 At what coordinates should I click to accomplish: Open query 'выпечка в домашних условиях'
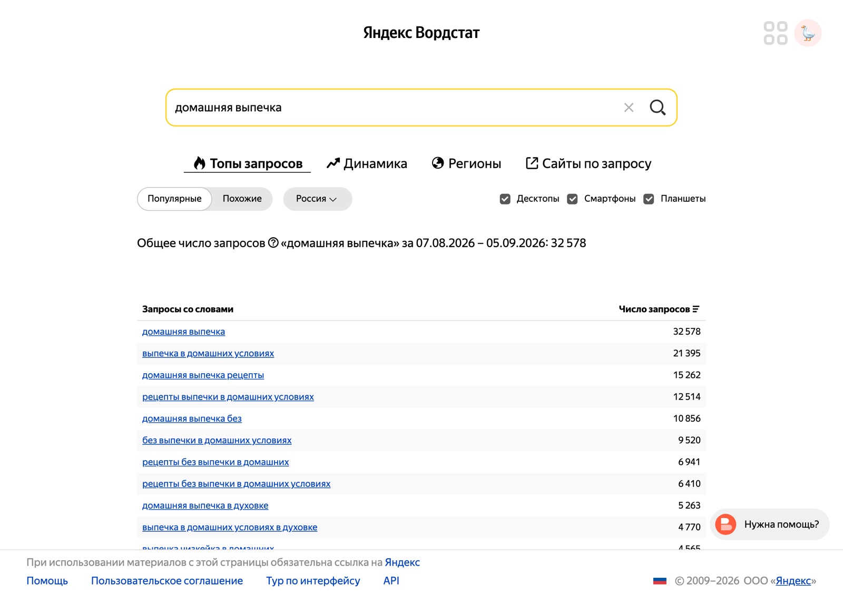208,353
